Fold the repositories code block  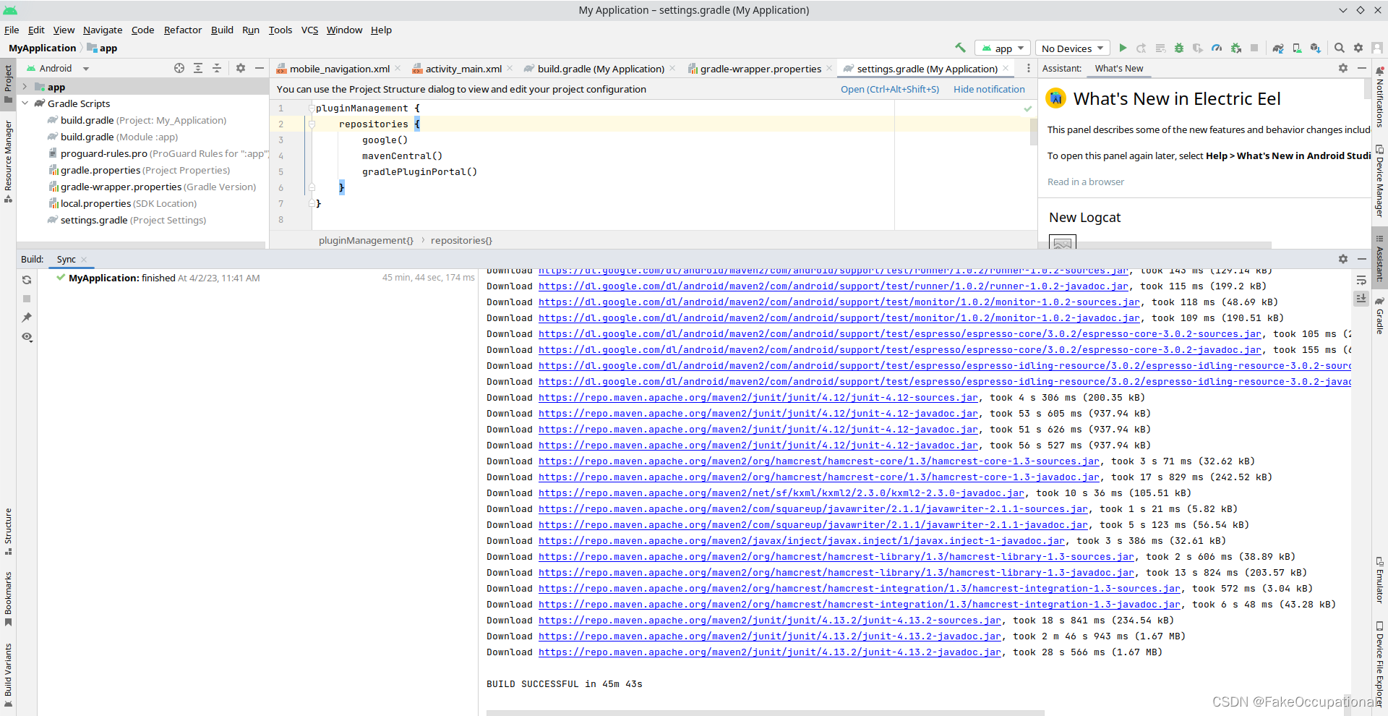(x=312, y=124)
